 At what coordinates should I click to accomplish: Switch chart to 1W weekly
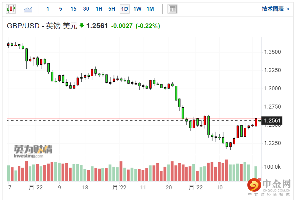point(137,9)
